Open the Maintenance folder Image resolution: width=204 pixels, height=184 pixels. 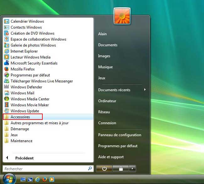click(x=21, y=141)
